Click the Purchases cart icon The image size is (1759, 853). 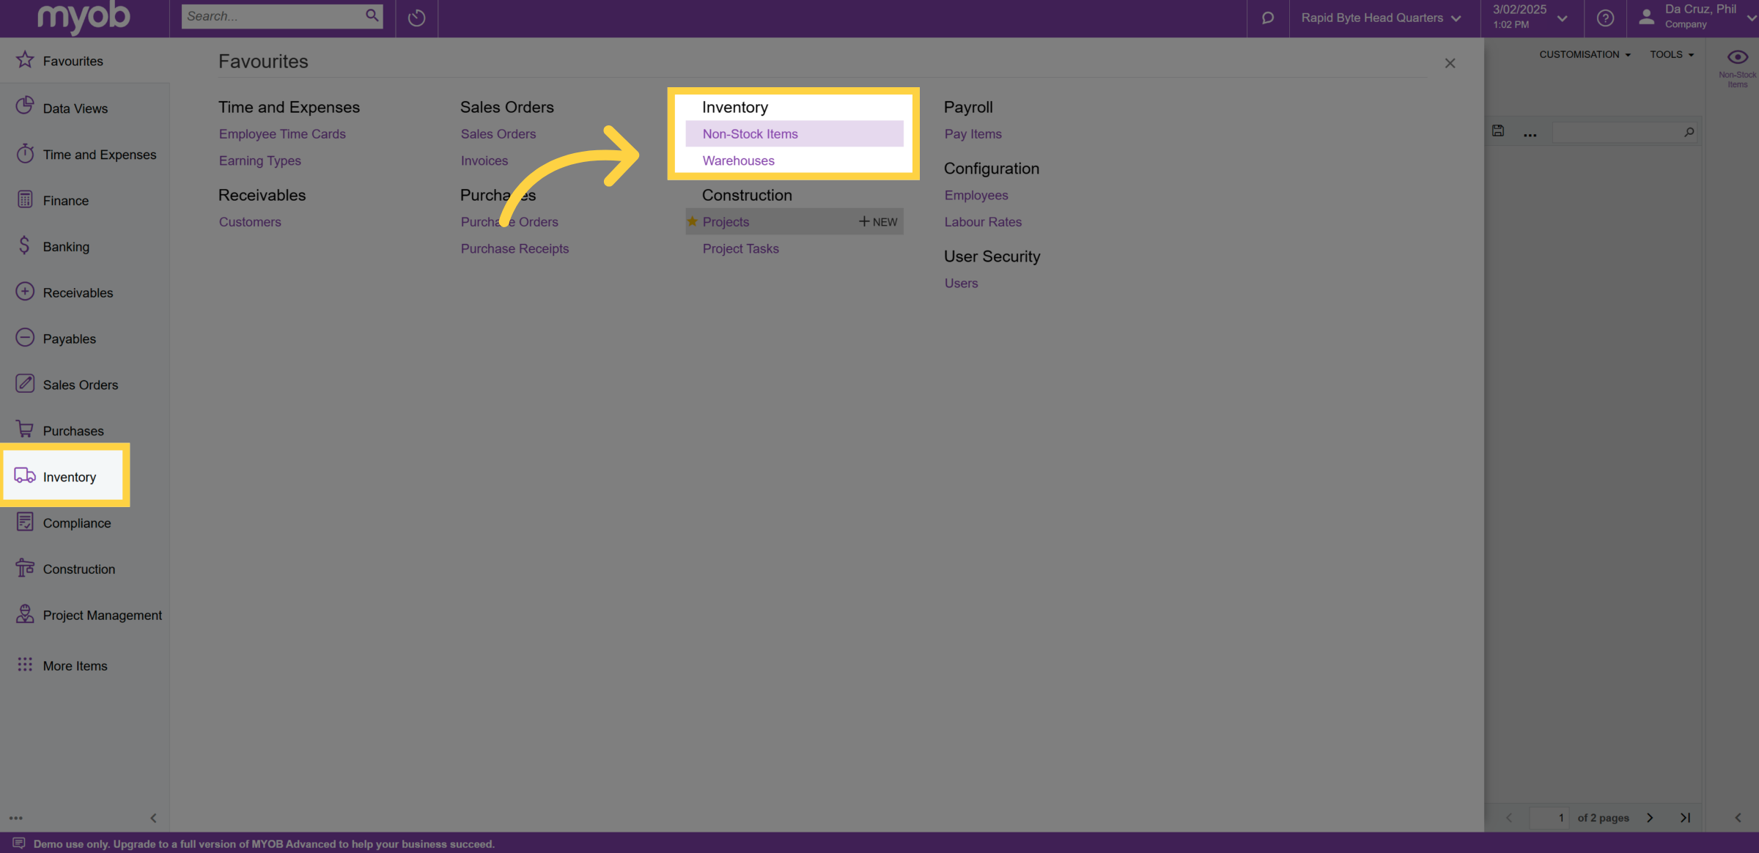pyautogui.click(x=25, y=429)
